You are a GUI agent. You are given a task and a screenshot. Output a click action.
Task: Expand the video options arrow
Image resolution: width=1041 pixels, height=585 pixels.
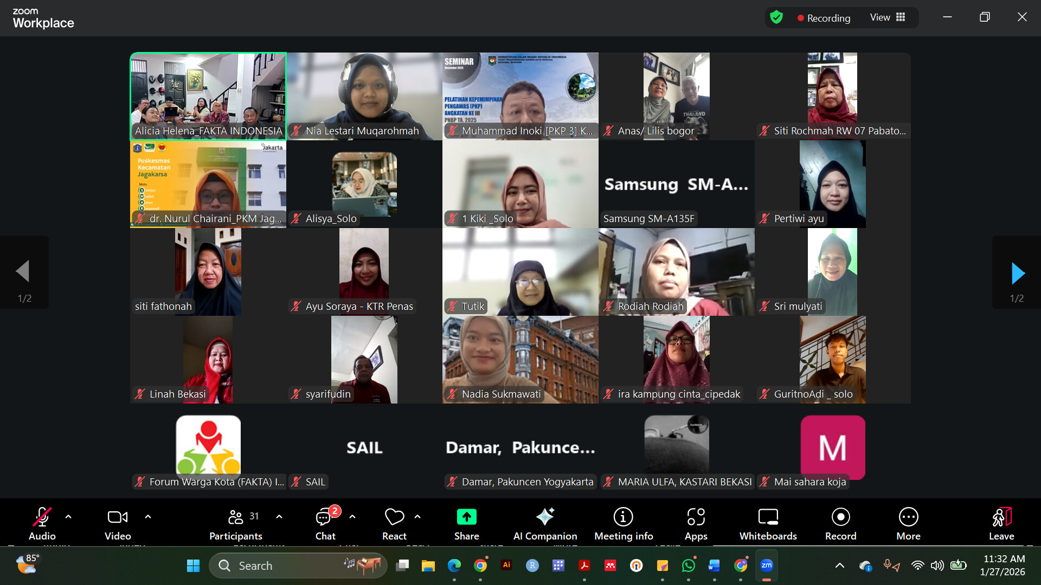(x=148, y=517)
